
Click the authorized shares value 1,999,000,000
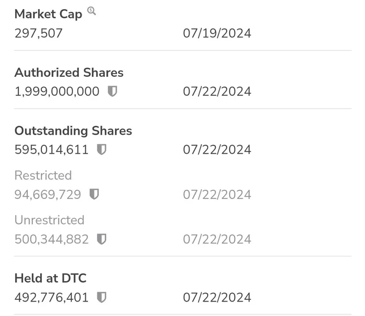point(57,91)
